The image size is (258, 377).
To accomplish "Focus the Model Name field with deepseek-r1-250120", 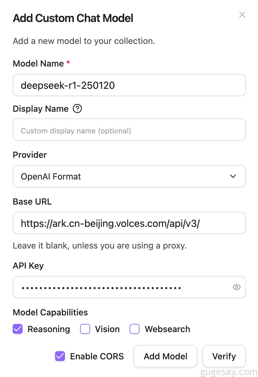I will [129, 85].
